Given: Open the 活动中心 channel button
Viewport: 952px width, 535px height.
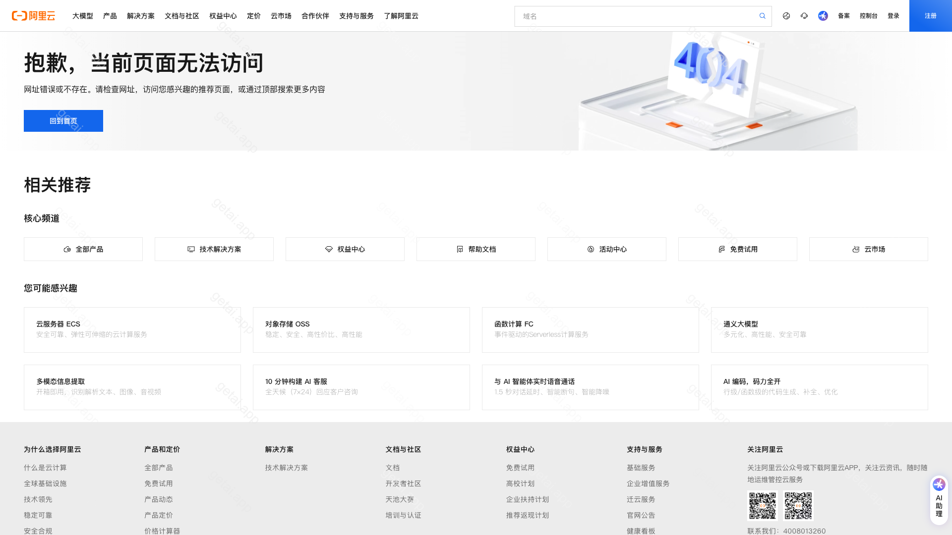Looking at the screenshot, I should 607,249.
